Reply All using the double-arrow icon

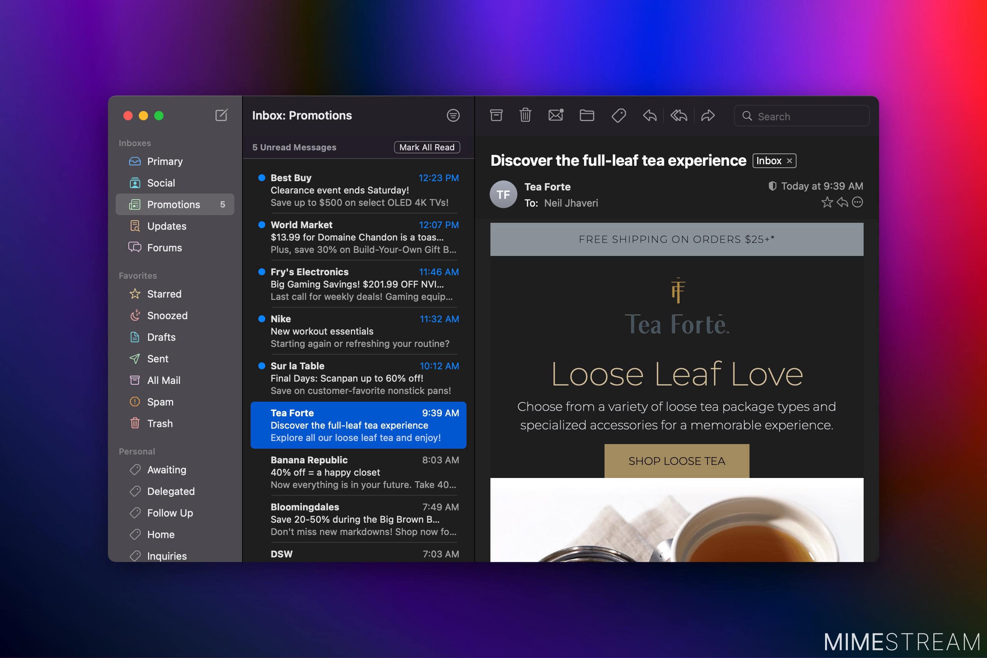679,116
